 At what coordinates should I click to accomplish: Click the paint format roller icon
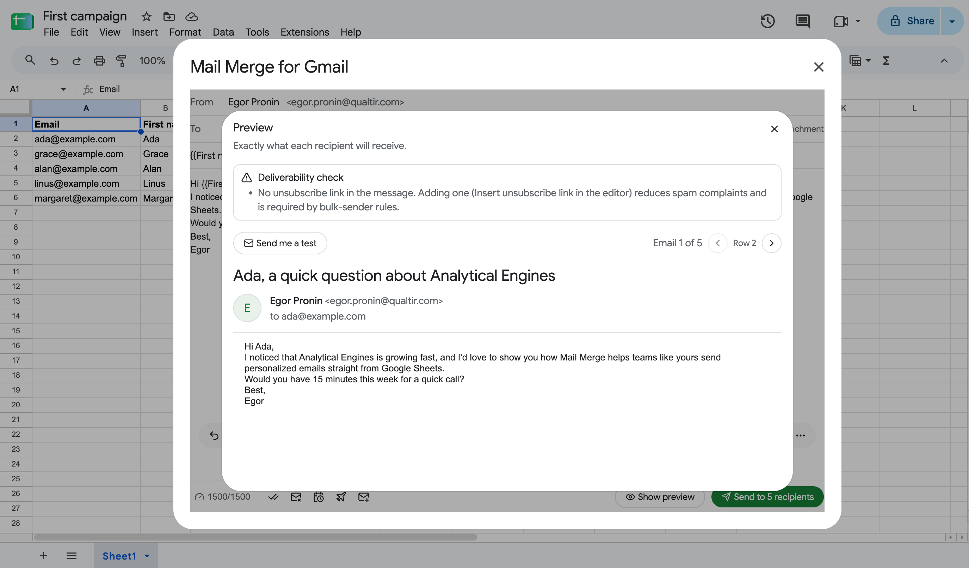[x=122, y=60]
